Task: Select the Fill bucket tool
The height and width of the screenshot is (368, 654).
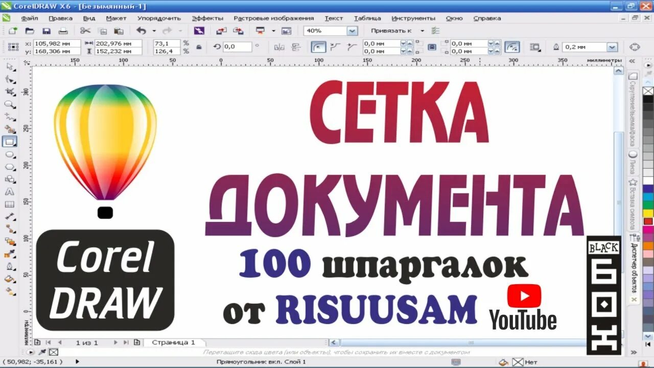Action: click(x=10, y=279)
